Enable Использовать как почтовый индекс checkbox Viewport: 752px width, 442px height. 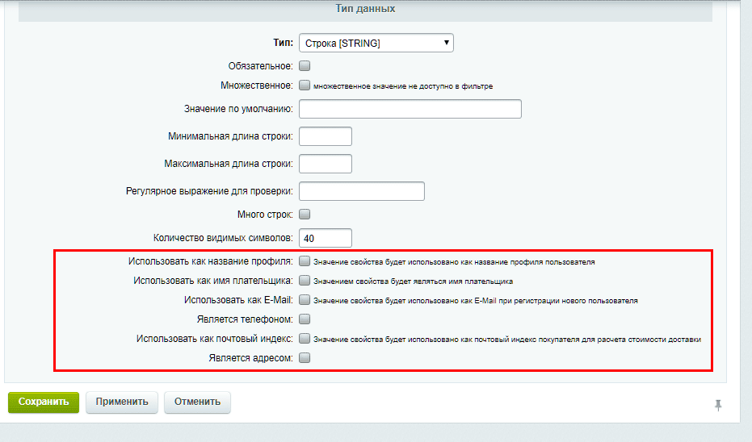click(x=305, y=339)
